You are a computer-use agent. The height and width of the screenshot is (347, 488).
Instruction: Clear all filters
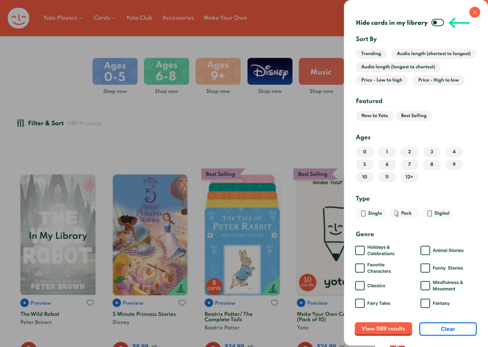pos(448,329)
